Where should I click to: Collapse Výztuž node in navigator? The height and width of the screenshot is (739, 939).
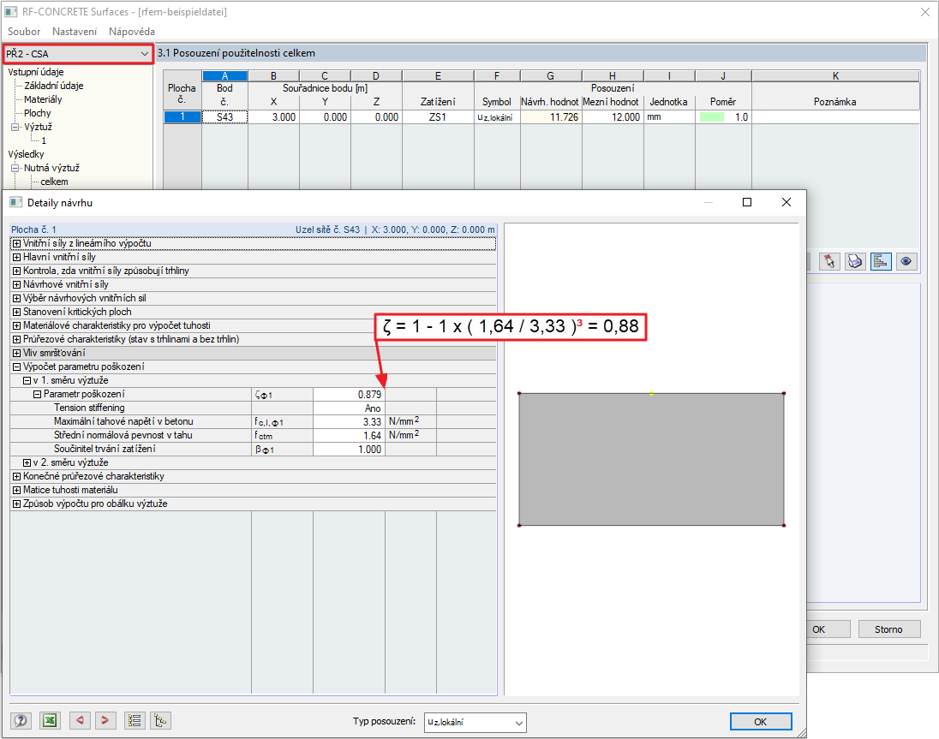point(15,127)
